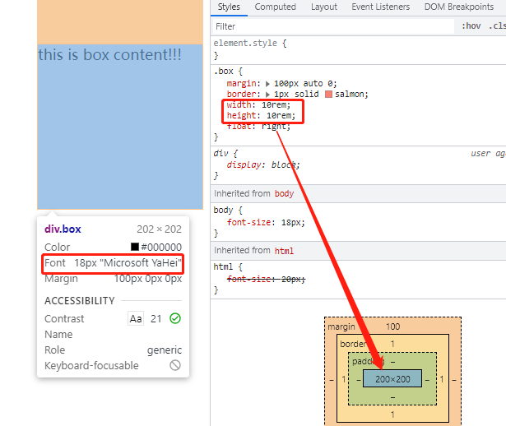Click the 200×200 content box in box model
This screenshot has height=426, width=506.
tap(392, 379)
